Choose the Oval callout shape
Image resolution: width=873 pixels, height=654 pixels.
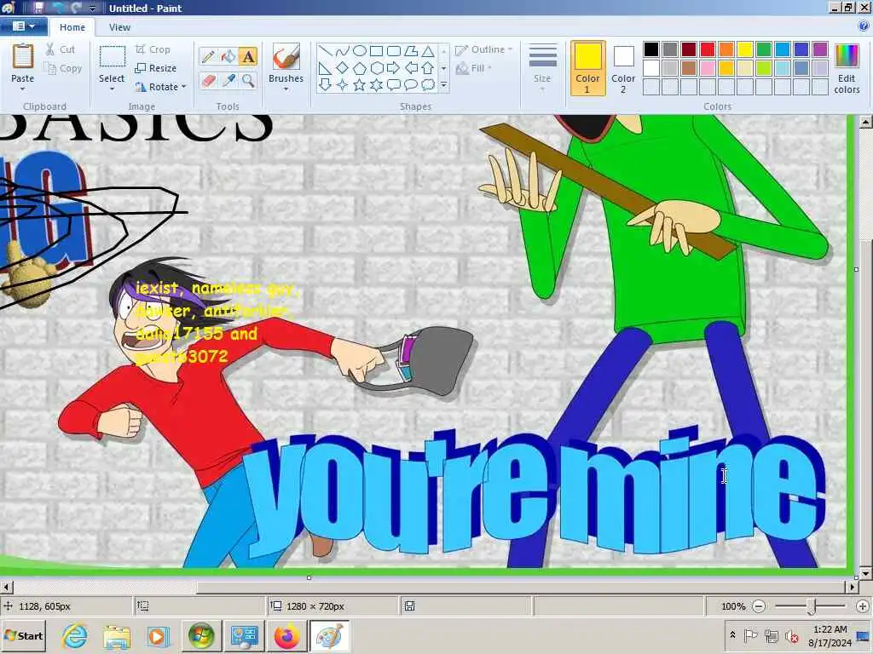(411, 84)
